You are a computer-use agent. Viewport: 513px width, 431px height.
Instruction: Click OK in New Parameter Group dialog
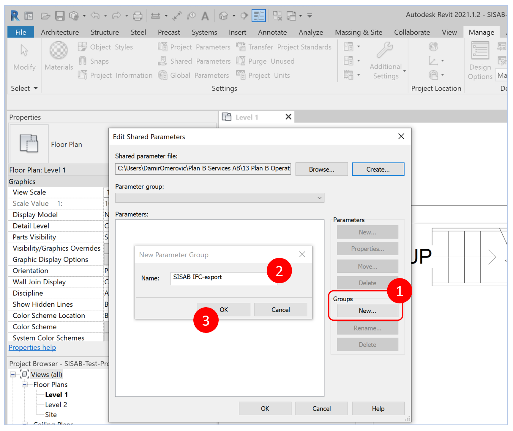[x=224, y=310]
